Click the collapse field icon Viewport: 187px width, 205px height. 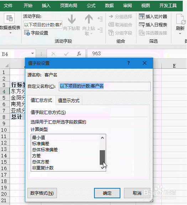[x=100, y=30]
